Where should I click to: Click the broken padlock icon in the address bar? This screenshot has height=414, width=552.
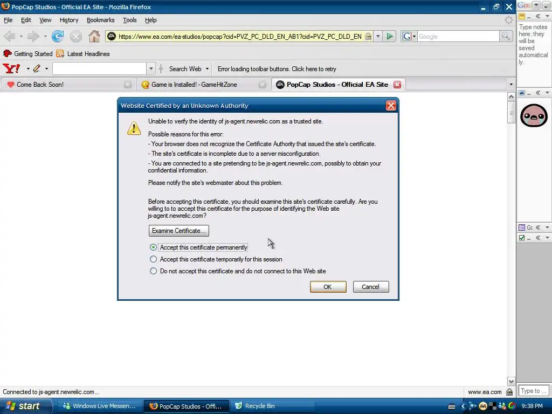pyautogui.click(x=368, y=36)
